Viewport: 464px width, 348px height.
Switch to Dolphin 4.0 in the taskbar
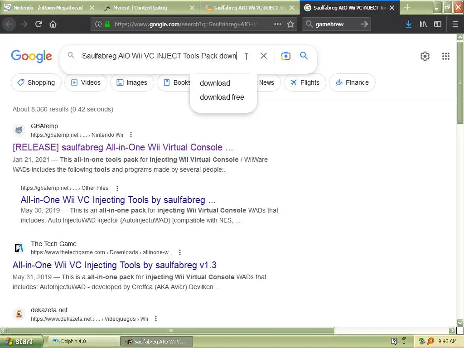[x=83, y=342]
